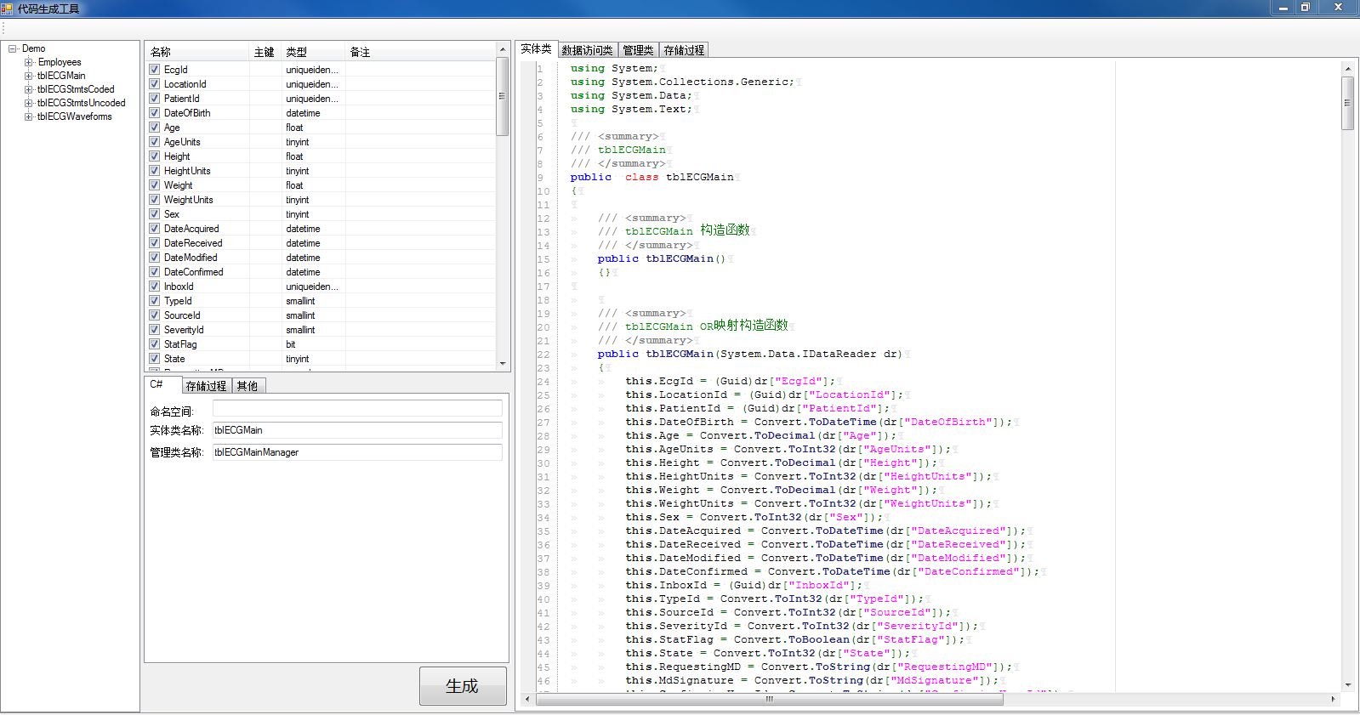Image resolution: width=1360 pixels, height=715 pixels.
Task: Click the 主键 column header
Action: pyautogui.click(x=265, y=52)
